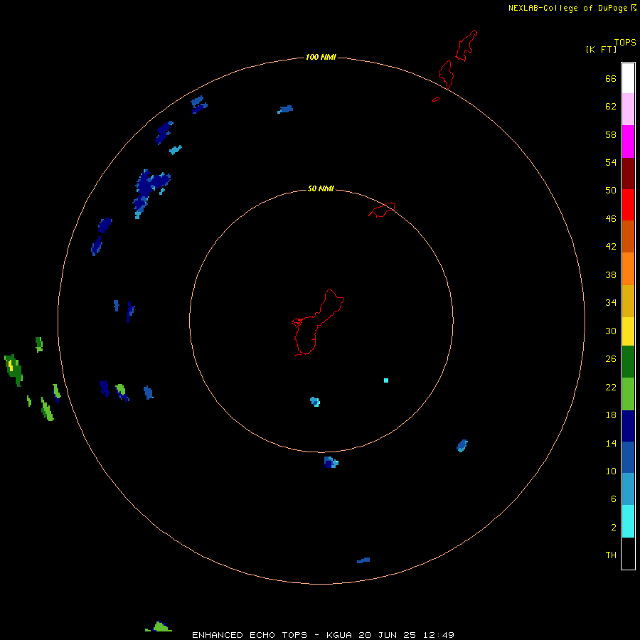Click the NEXLAB-College of DuPage text
640x640 pixels.
[567, 8]
